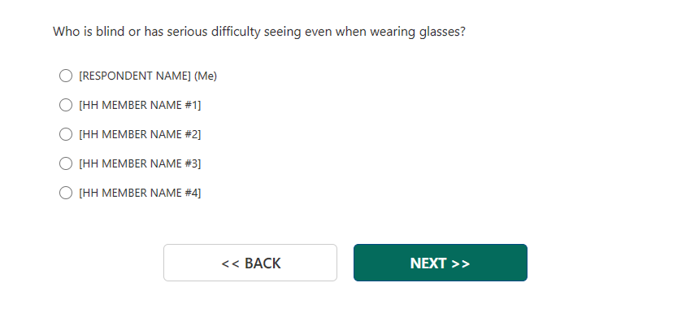Click the '>>' arrows on the green NEXT button
The width and height of the screenshot is (686, 322).
(461, 263)
